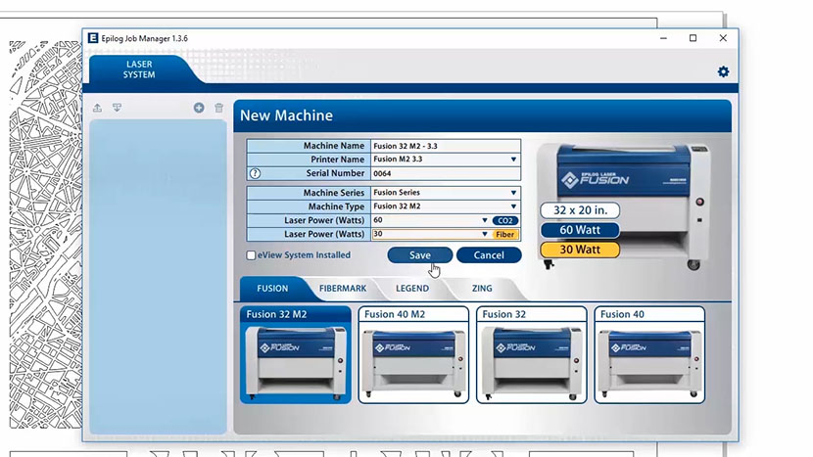Click the Machine Name text field
The height and width of the screenshot is (457, 813).
coord(444,146)
